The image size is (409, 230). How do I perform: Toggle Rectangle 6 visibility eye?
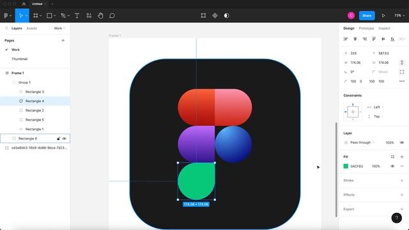pos(65,139)
